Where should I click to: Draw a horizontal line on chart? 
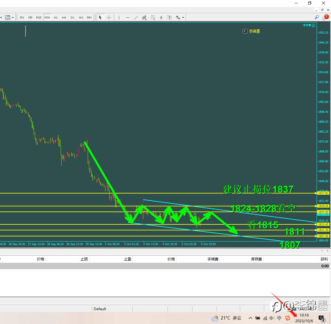tap(127, 17)
